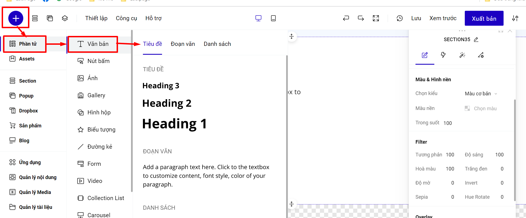Open the lightning bolt events tab

point(443,55)
